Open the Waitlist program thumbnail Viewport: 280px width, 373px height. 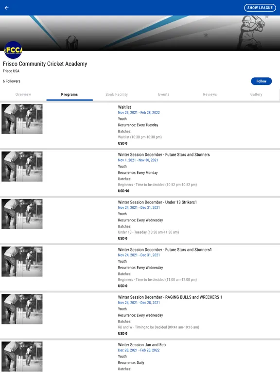[22, 119]
